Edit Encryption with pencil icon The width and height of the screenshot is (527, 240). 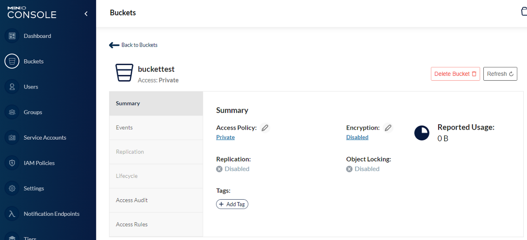click(x=388, y=128)
